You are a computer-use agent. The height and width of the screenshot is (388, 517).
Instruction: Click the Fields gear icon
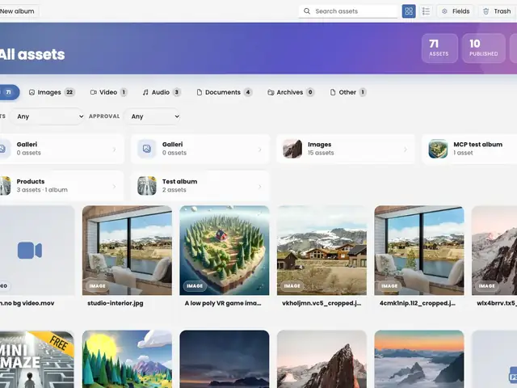coord(444,11)
